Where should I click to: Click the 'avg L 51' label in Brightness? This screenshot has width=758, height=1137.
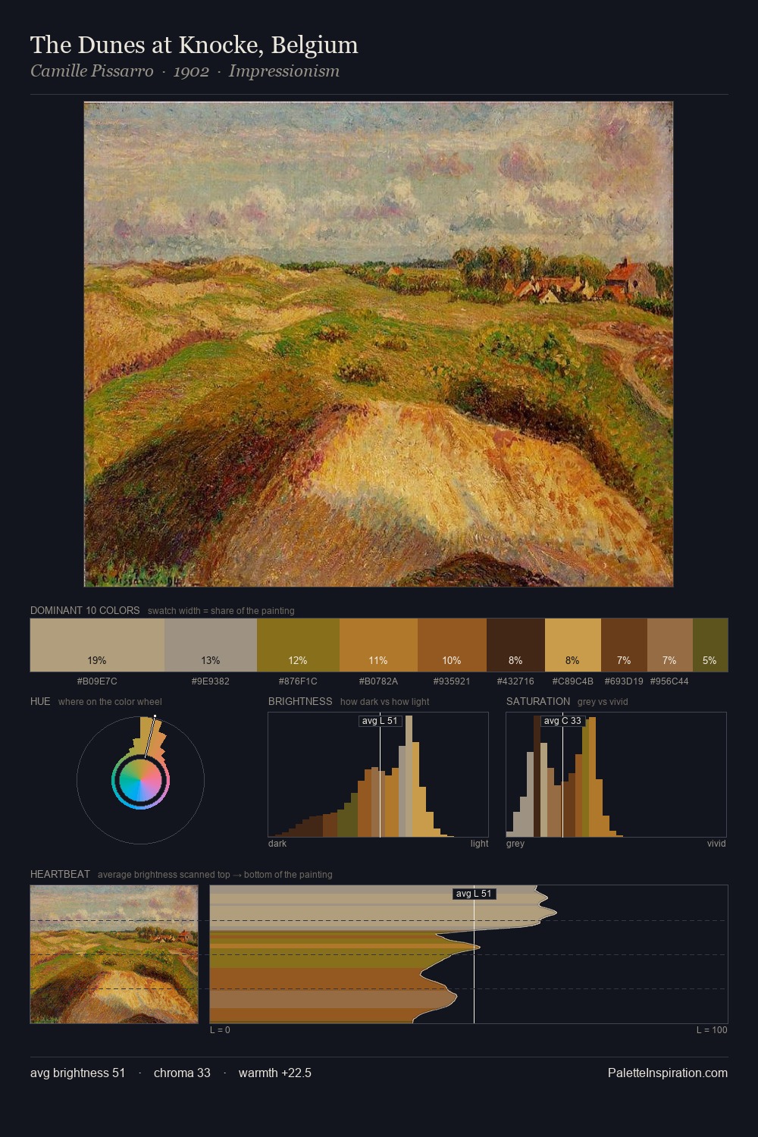click(380, 721)
